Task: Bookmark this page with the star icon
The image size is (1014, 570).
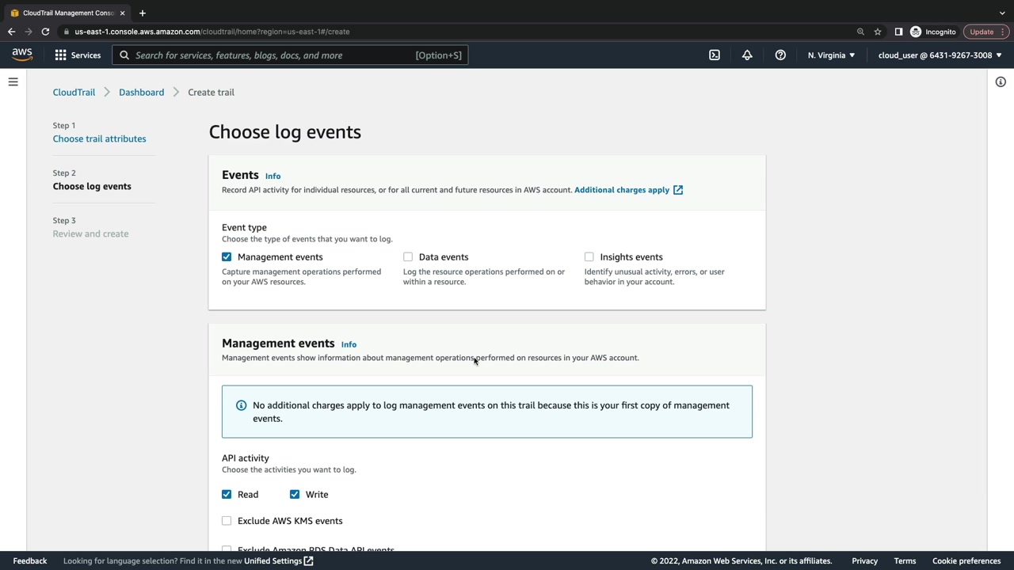Action: (878, 32)
